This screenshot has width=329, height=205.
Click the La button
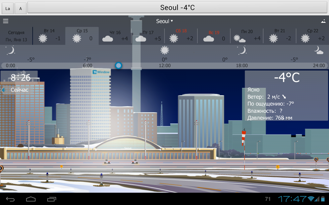pyautogui.click(x=8, y=9)
